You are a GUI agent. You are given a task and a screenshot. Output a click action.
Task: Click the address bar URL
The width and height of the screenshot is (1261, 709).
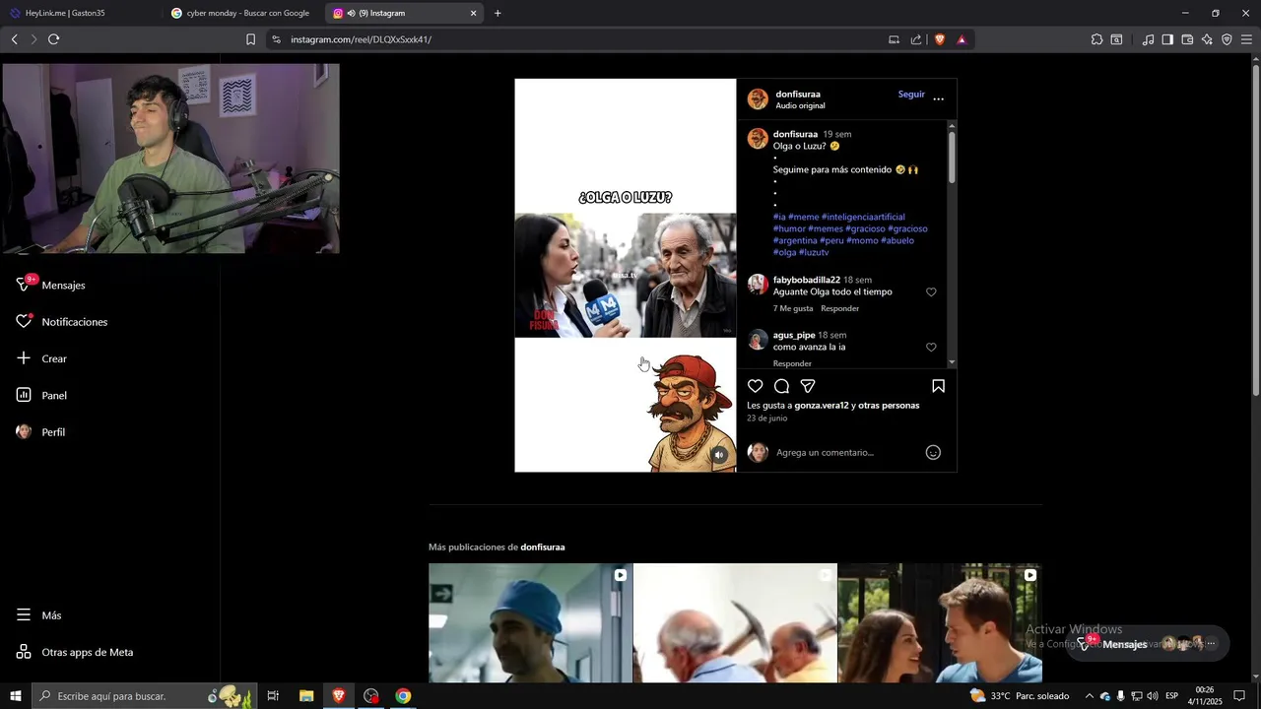click(361, 39)
